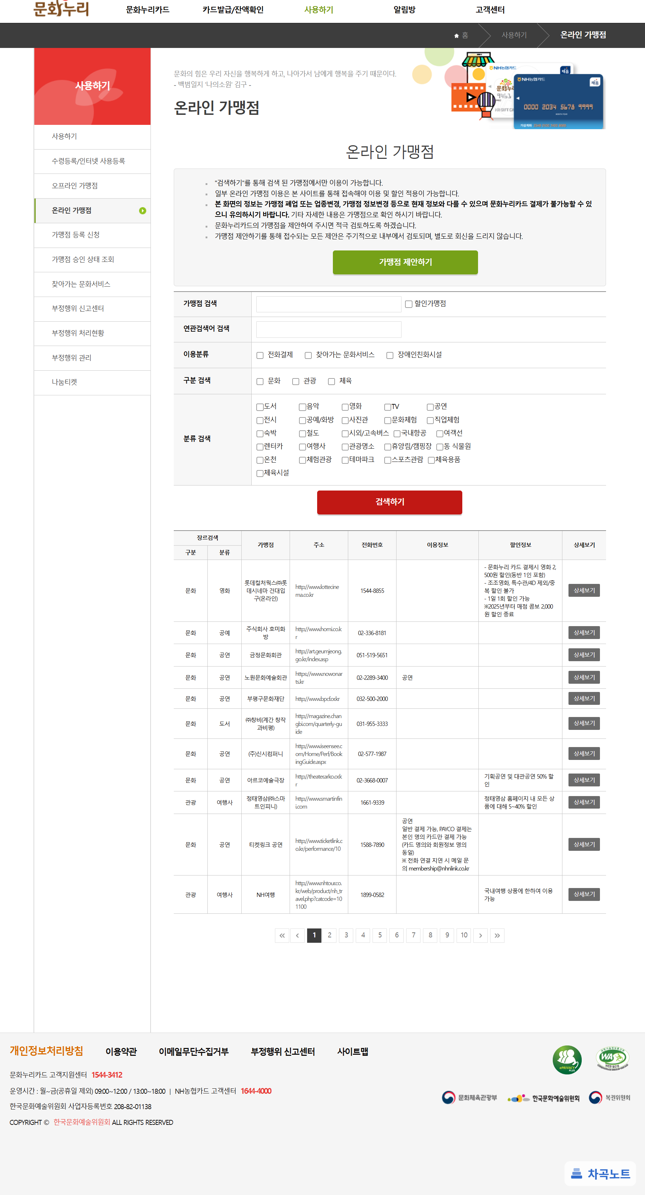Check the 찾아가는 문화서비스 checkbox
The image size is (645, 1195).
click(308, 355)
